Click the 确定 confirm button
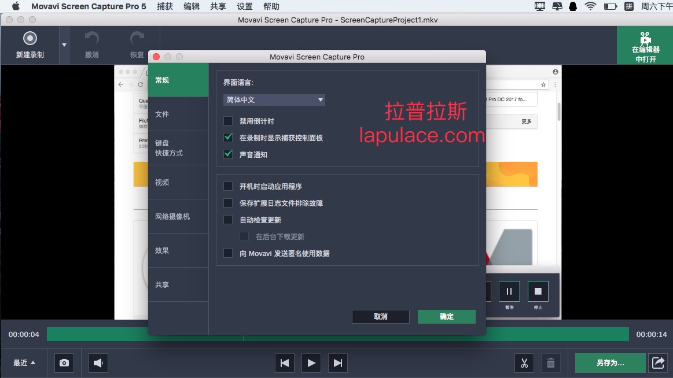 point(446,317)
